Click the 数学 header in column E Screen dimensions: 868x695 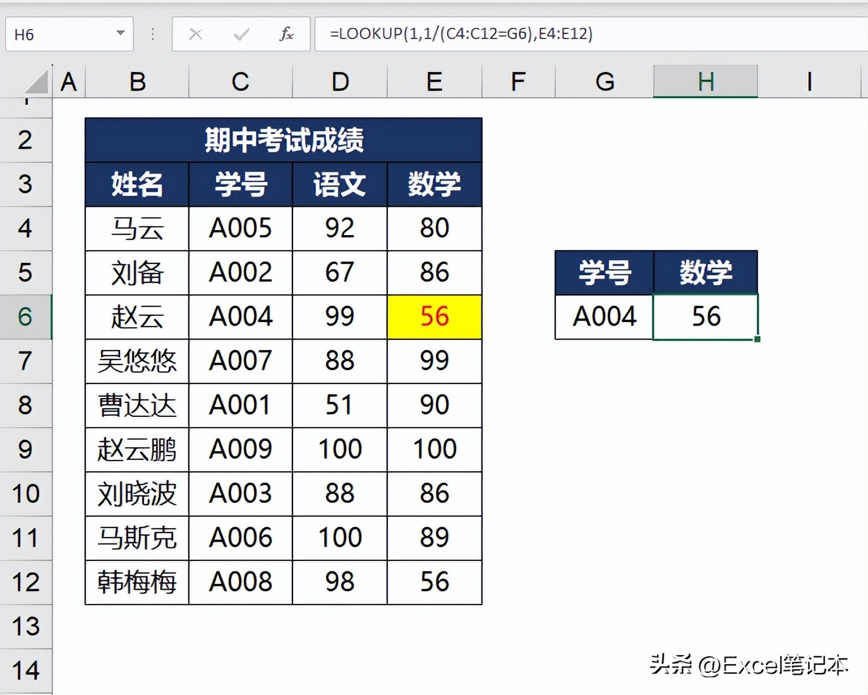click(x=435, y=184)
